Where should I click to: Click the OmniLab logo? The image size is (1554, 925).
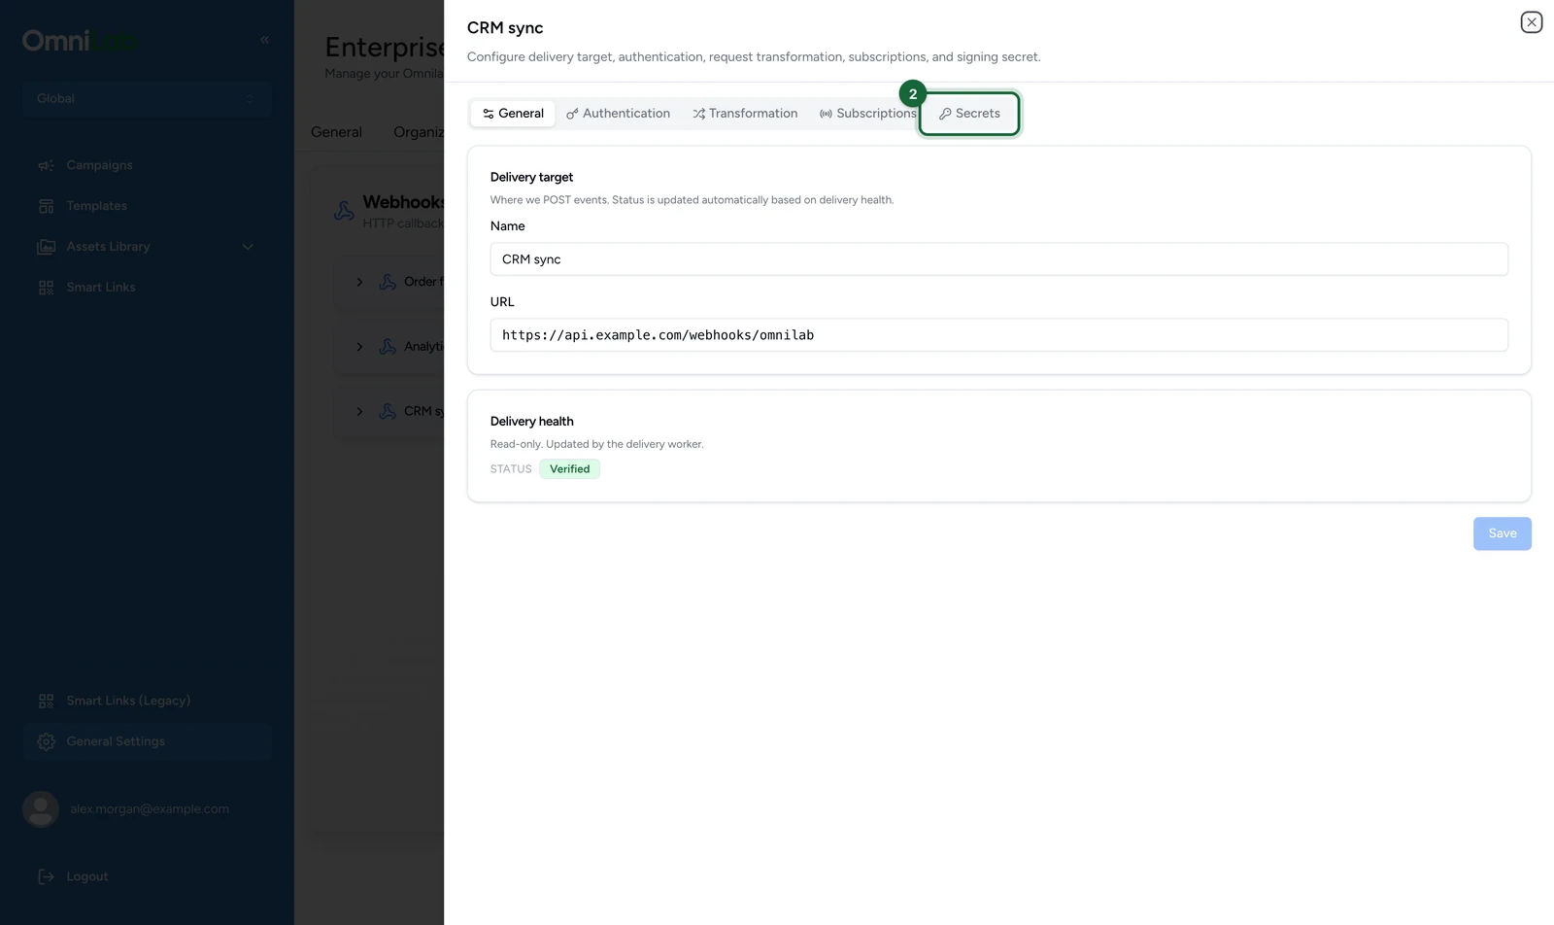(80, 41)
